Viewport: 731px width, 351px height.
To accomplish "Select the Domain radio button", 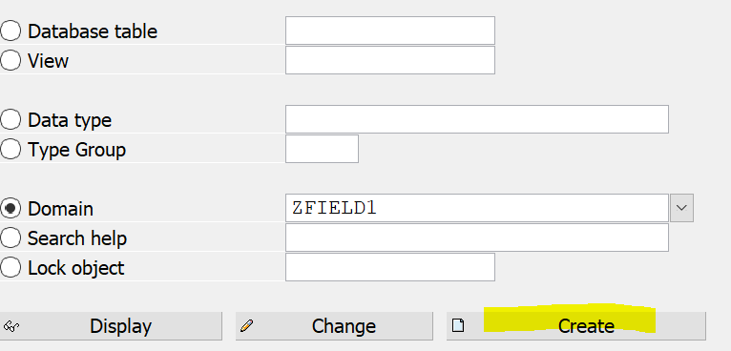I will pos(10,208).
